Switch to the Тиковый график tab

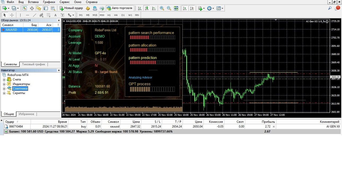pos(34,64)
